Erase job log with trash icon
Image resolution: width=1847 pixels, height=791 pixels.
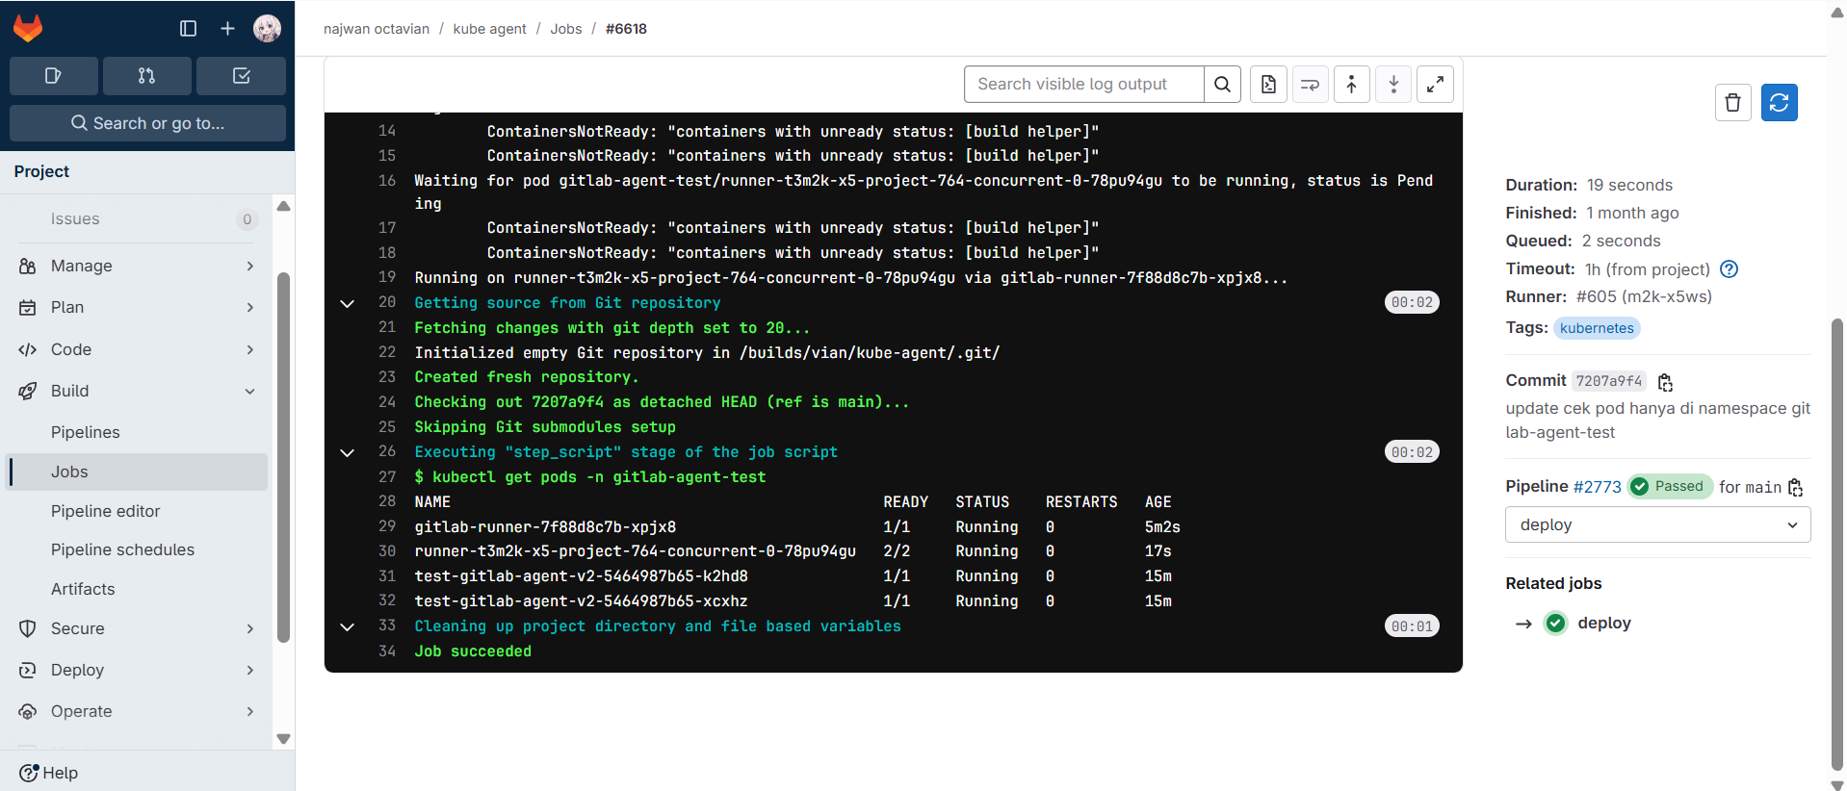click(x=1732, y=103)
